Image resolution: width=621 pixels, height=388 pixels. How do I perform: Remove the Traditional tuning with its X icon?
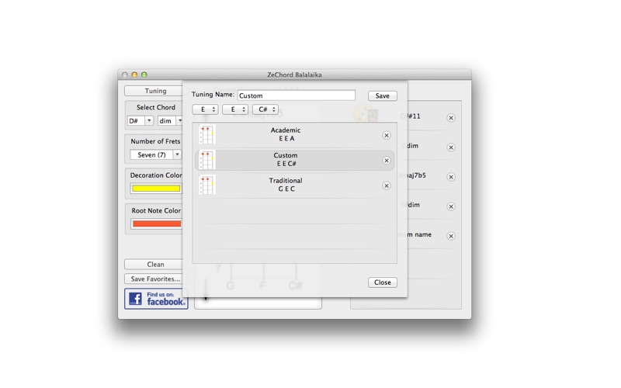click(x=387, y=185)
